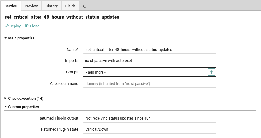The height and width of the screenshot is (138, 261).
Task: Click the Name input field
Action: point(149,50)
